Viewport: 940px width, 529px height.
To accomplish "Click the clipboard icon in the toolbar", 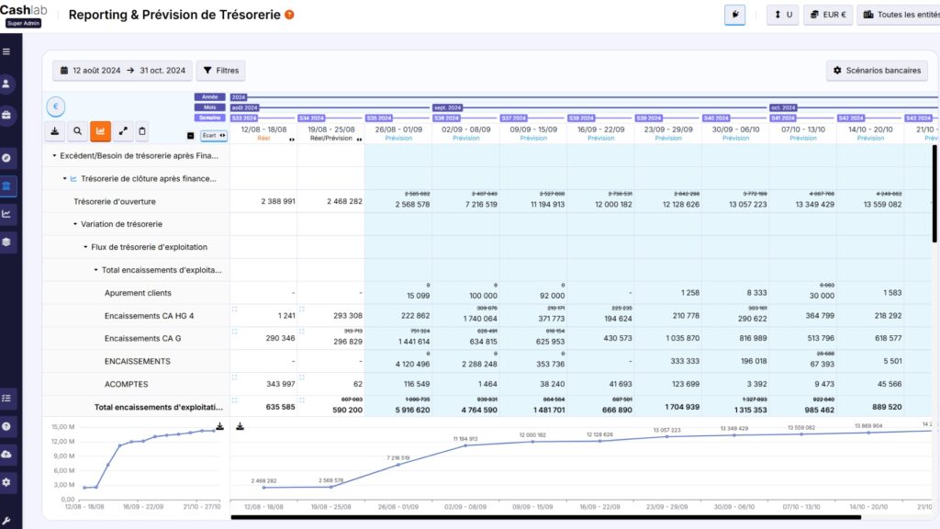I will click(143, 130).
